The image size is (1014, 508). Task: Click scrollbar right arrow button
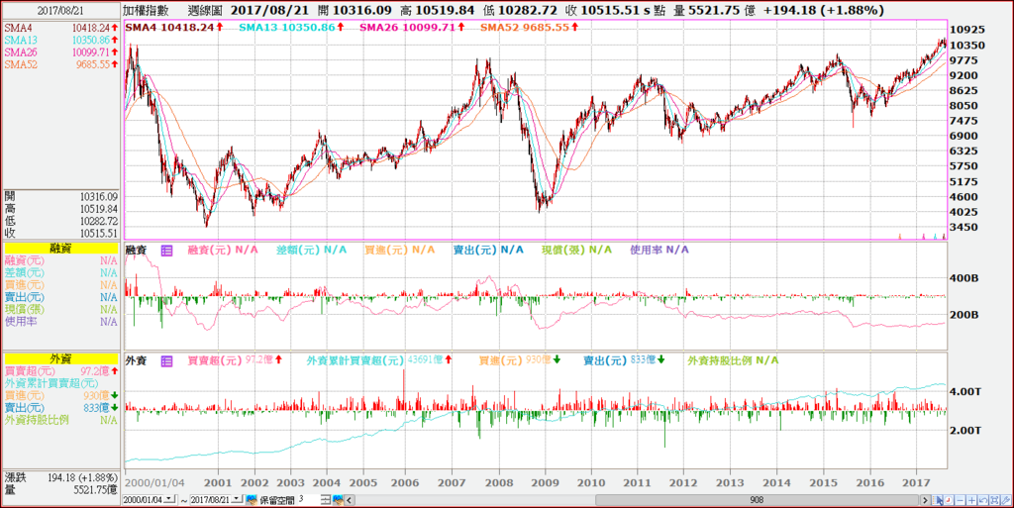[926, 500]
